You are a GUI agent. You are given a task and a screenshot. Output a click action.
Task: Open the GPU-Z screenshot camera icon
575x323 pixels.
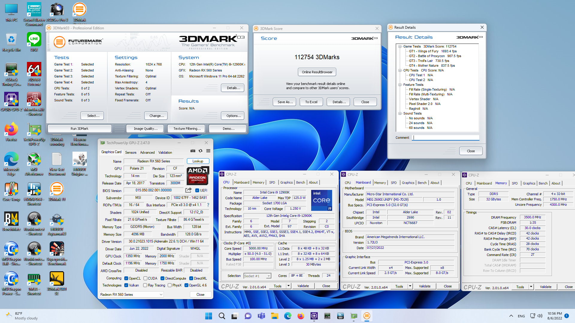coord(193,151)
